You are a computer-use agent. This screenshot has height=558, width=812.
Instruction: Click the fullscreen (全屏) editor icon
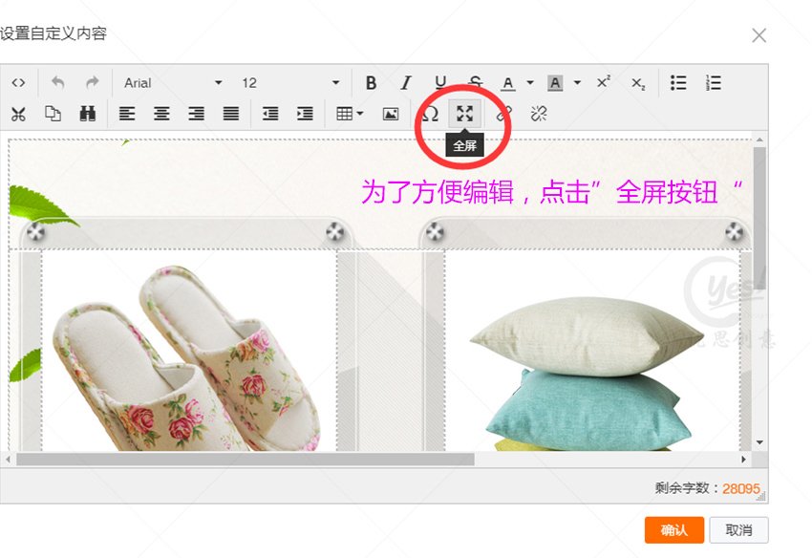[x=465, y=114]
